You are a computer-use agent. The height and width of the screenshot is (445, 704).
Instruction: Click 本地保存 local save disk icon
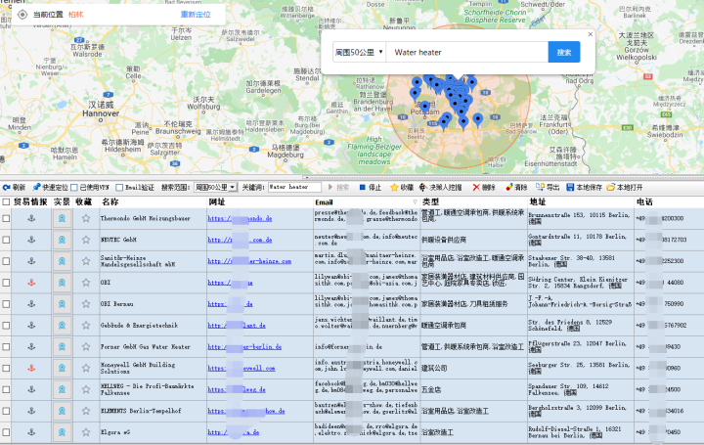(x=570, y=187)
